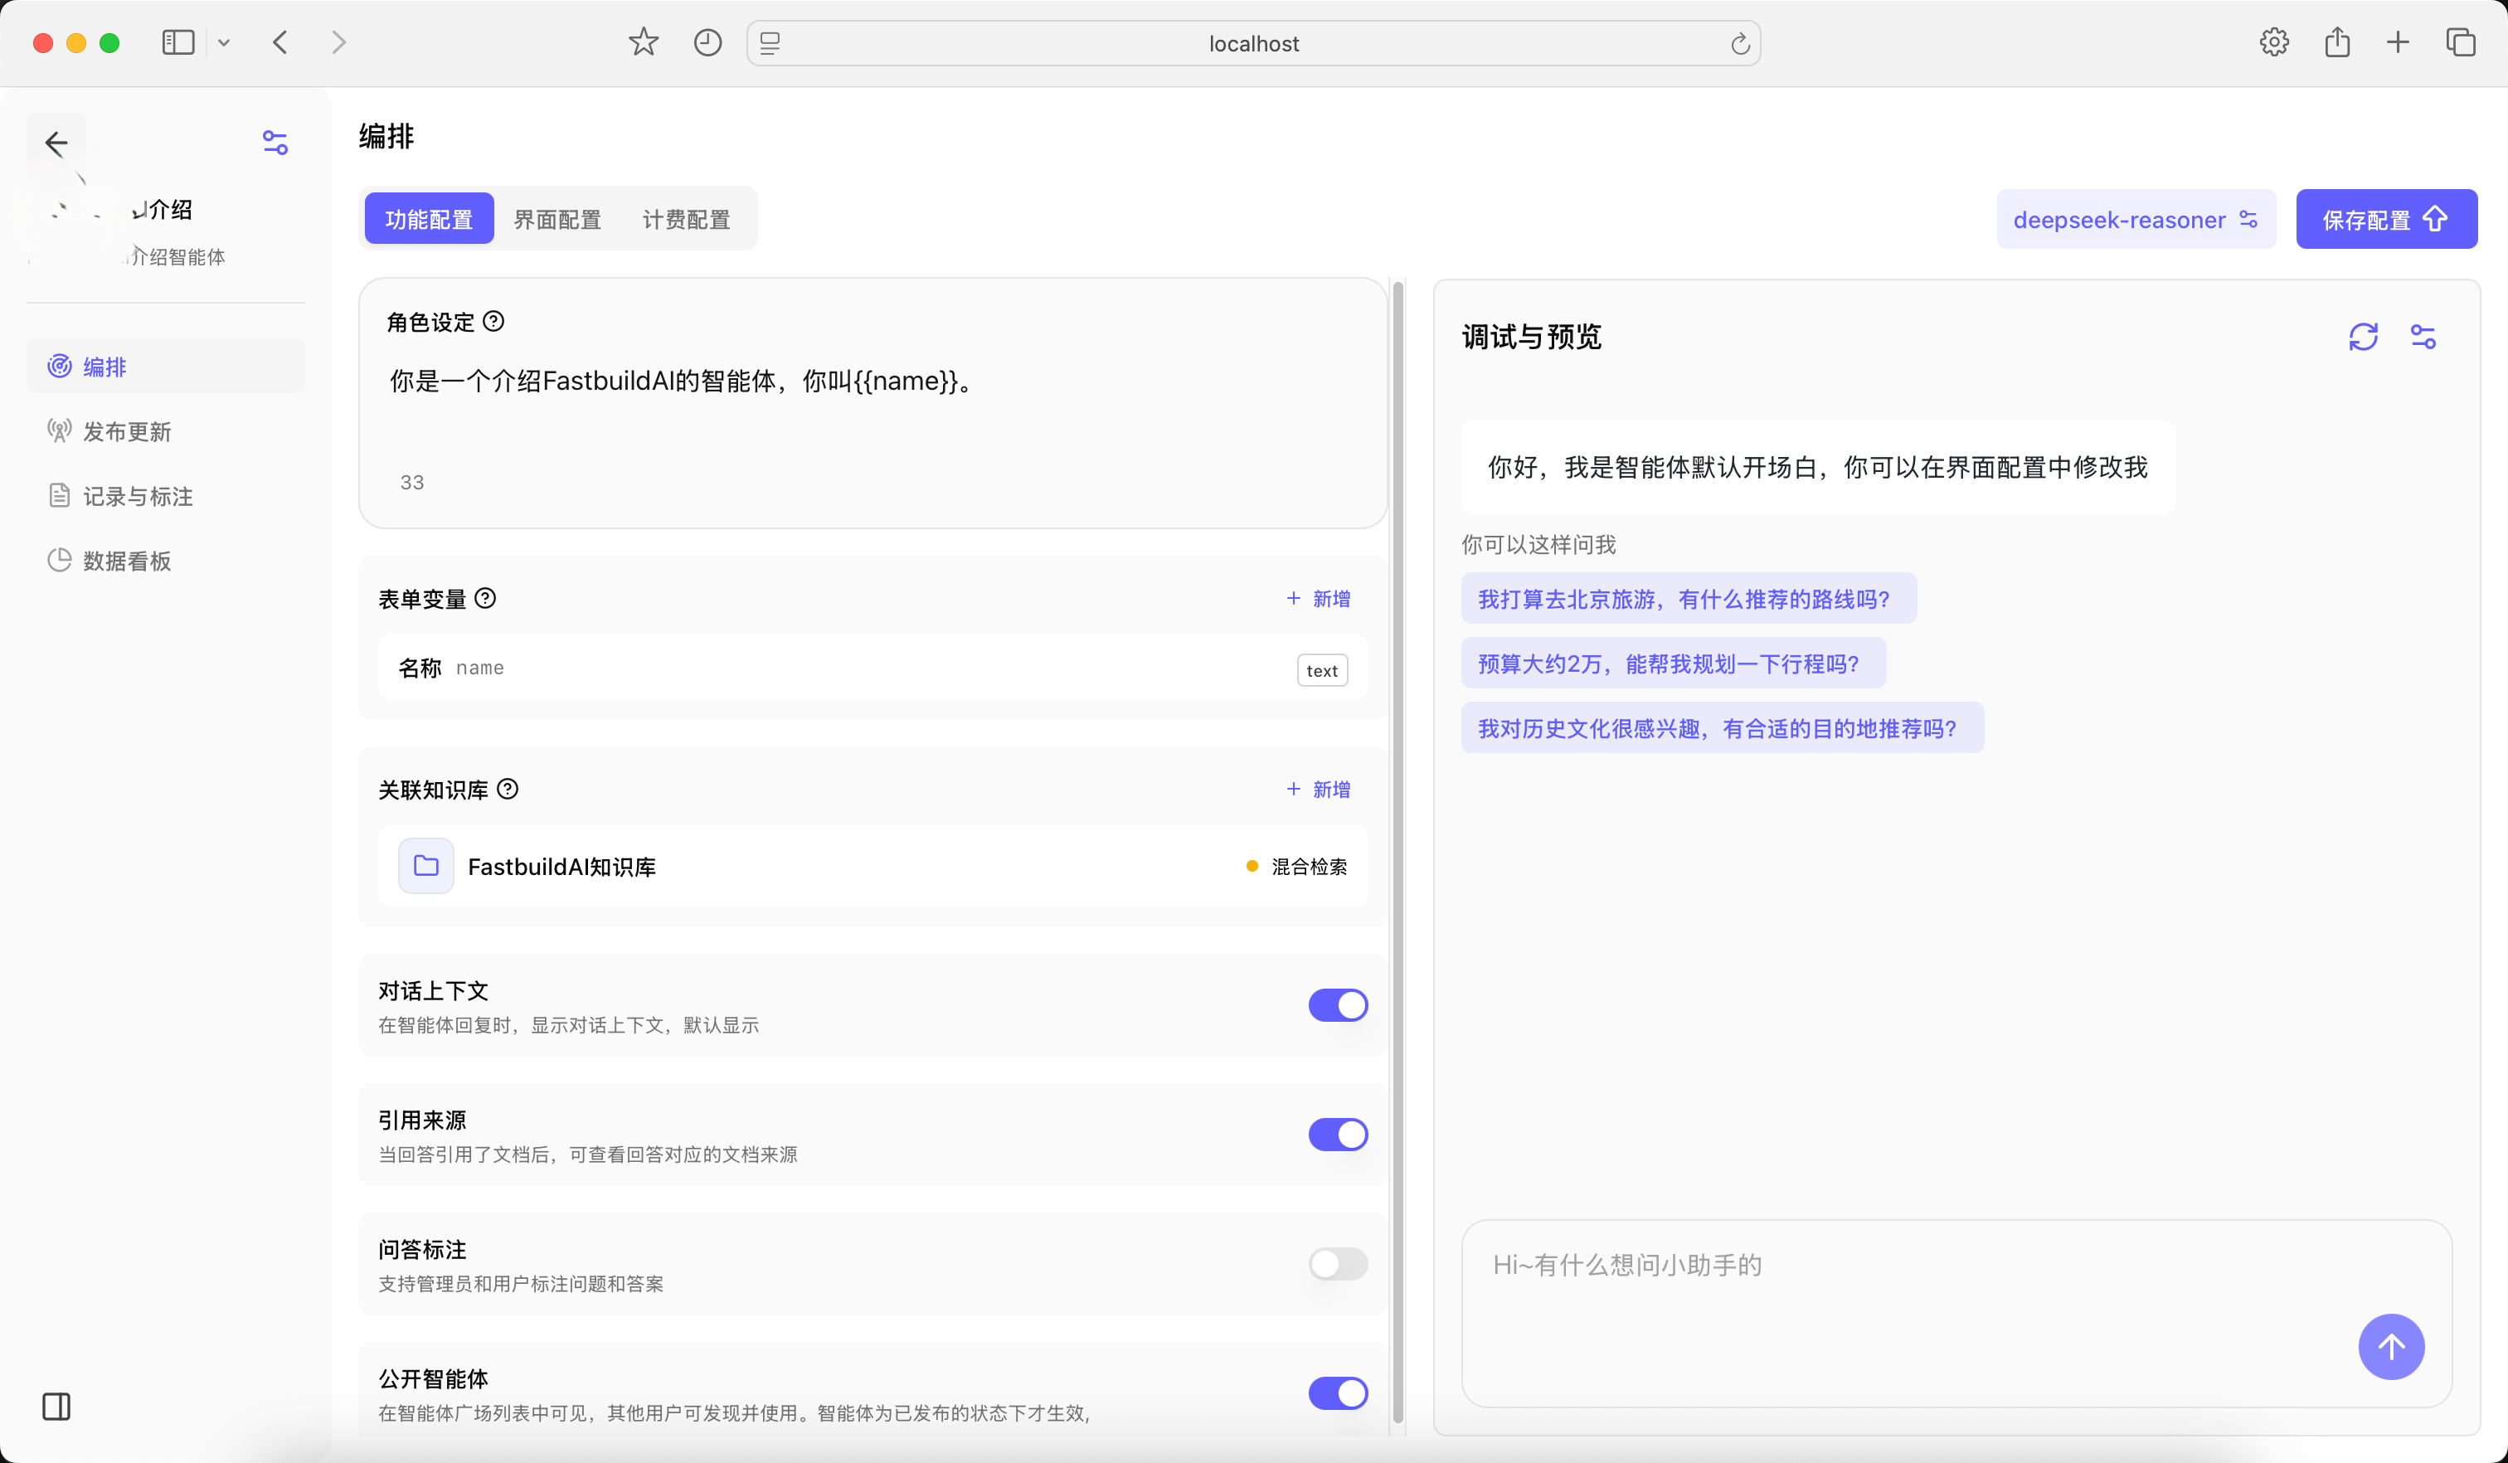Click the 保存配置 button
This screenshot has width=2508, height=1463.
(x=2385, y=219)
